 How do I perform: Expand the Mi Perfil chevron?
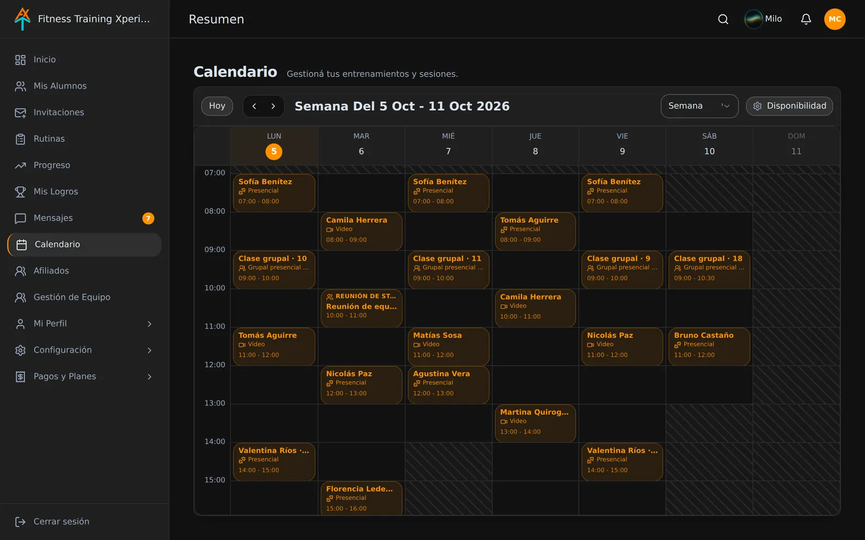[150, 324]
